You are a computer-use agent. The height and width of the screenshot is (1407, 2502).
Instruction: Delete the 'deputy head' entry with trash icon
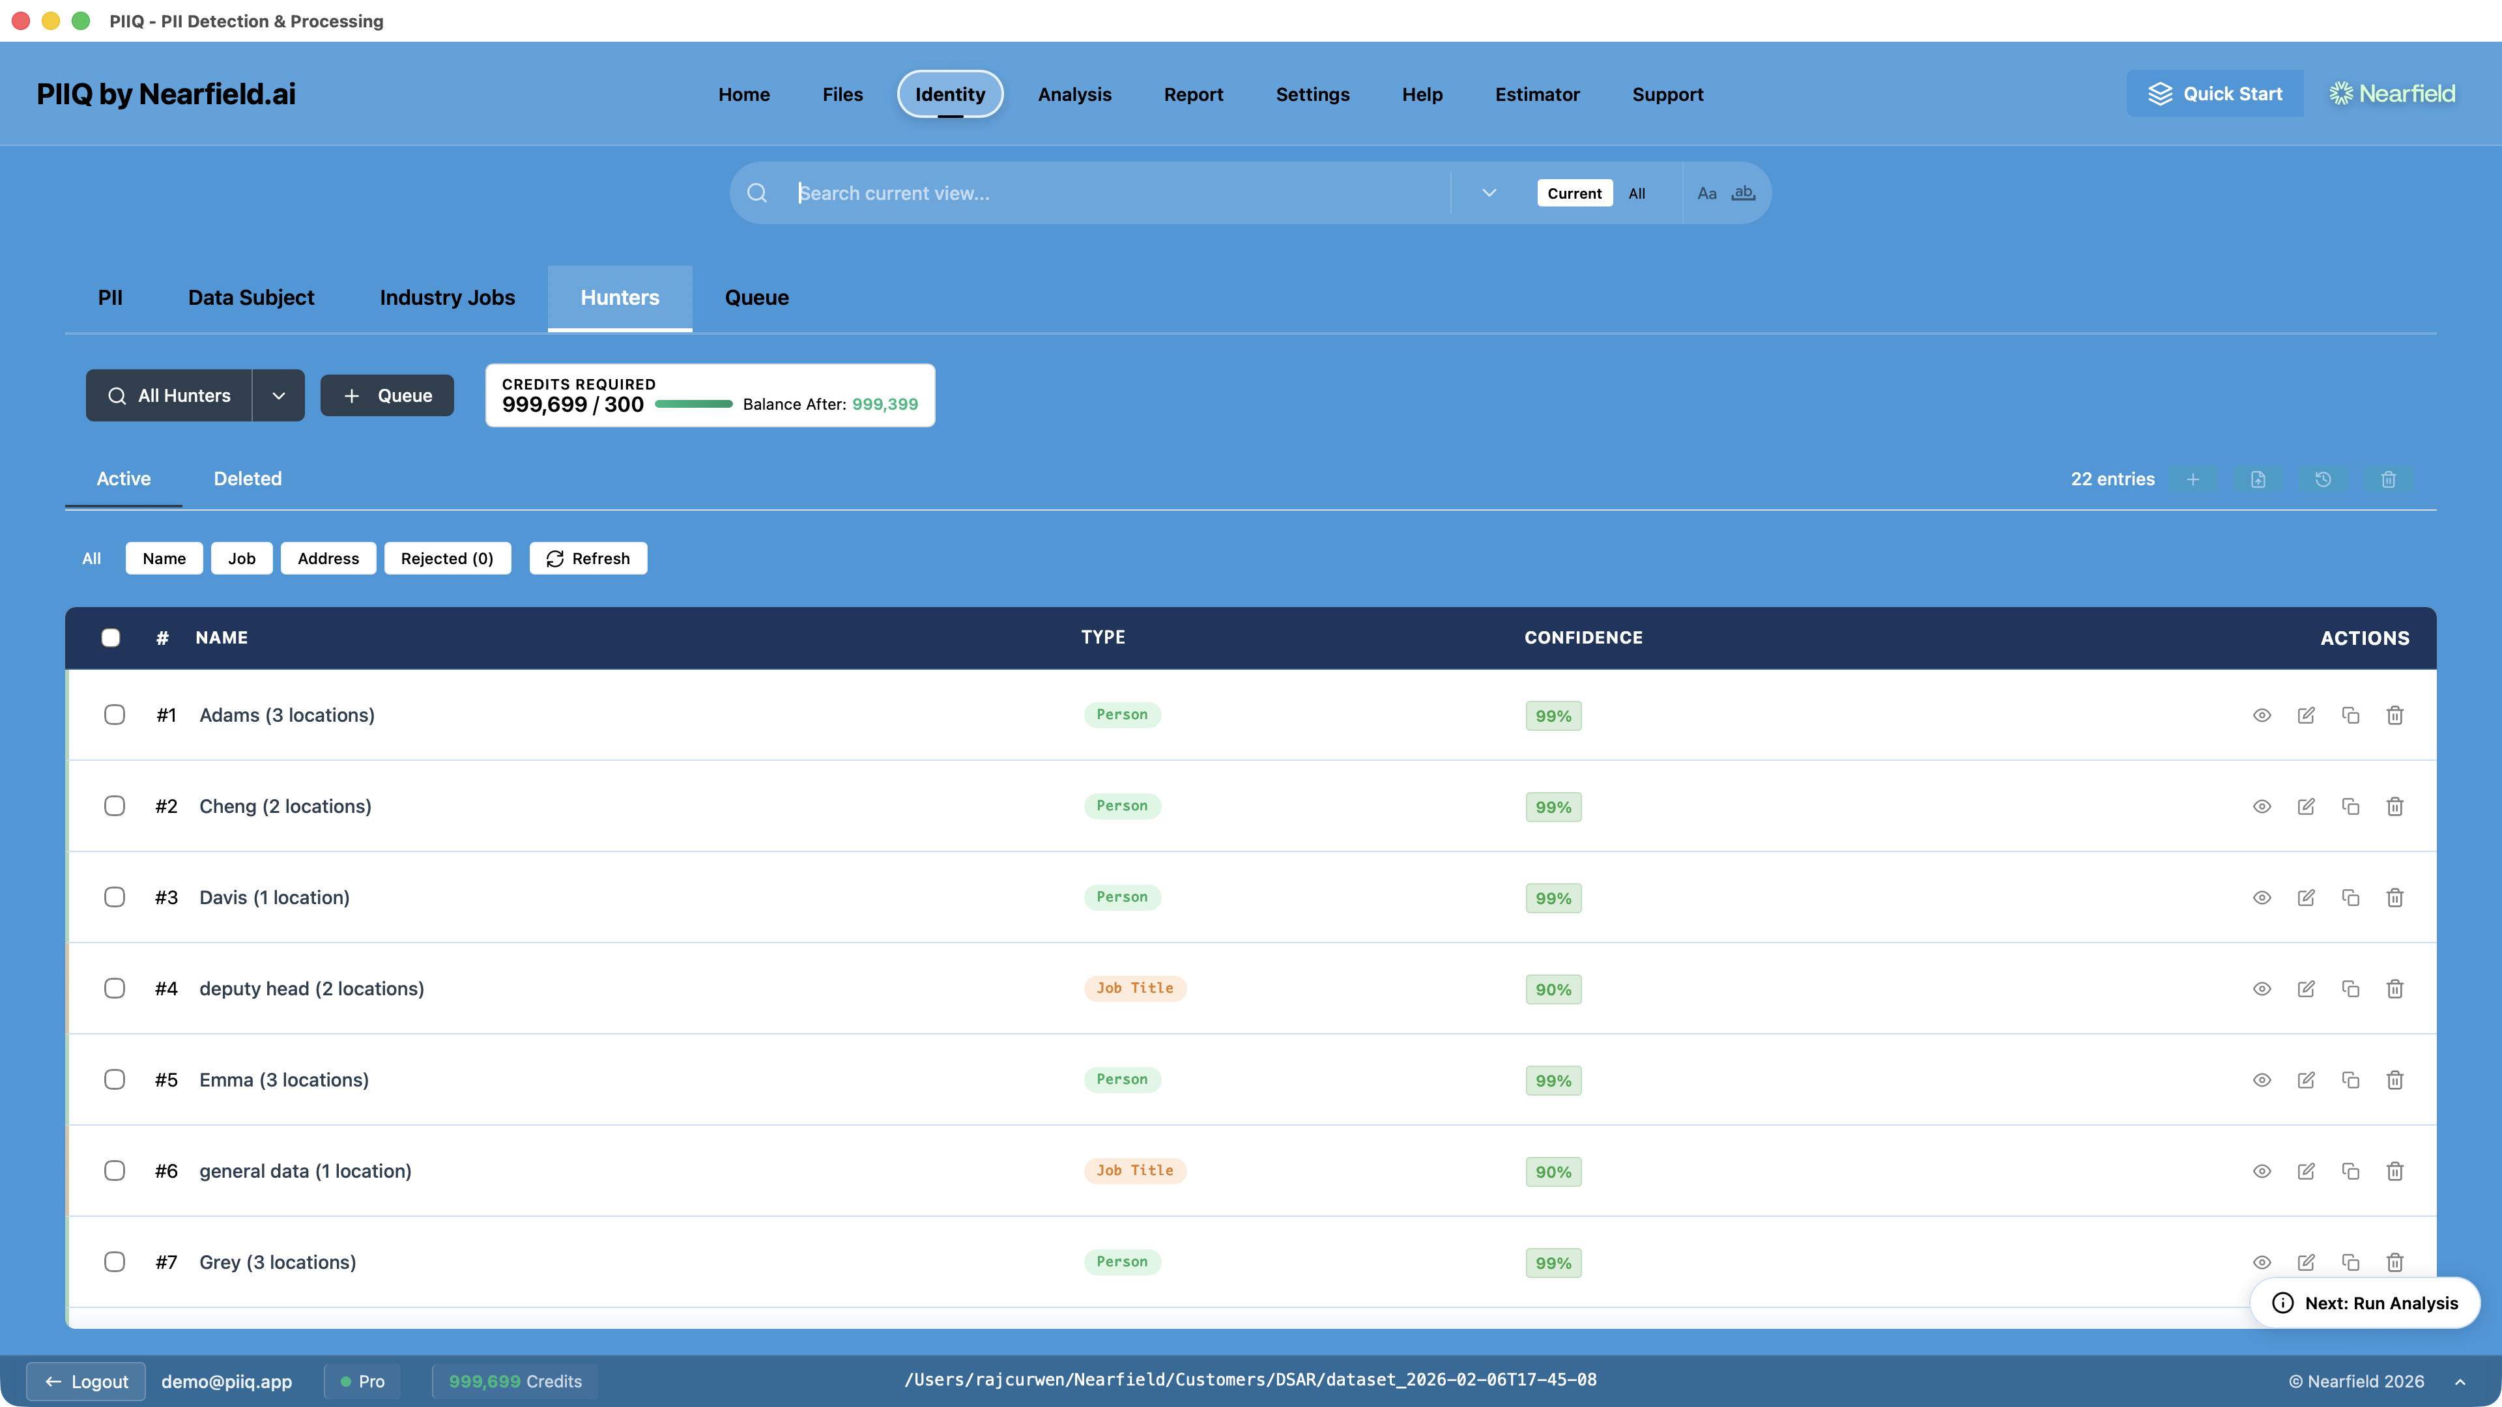tap(2395, 989)
